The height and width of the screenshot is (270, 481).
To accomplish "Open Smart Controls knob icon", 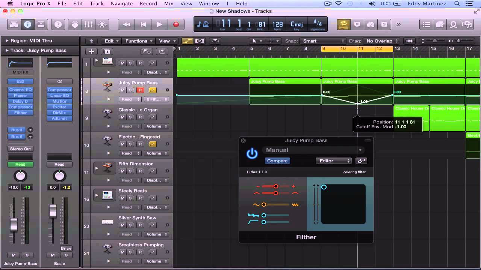I will (75, 24).
